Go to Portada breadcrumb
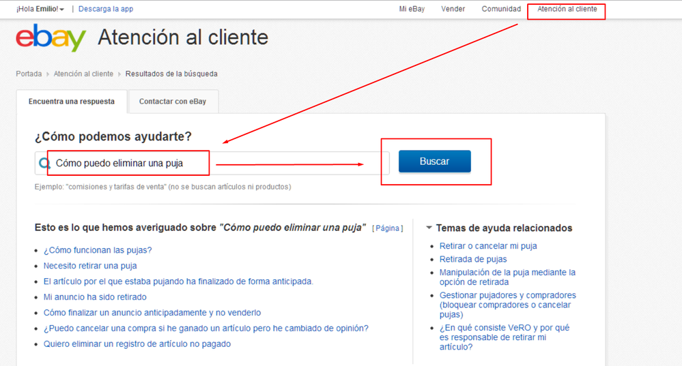This screenshot has width=682, height=366. coord(29,74)
